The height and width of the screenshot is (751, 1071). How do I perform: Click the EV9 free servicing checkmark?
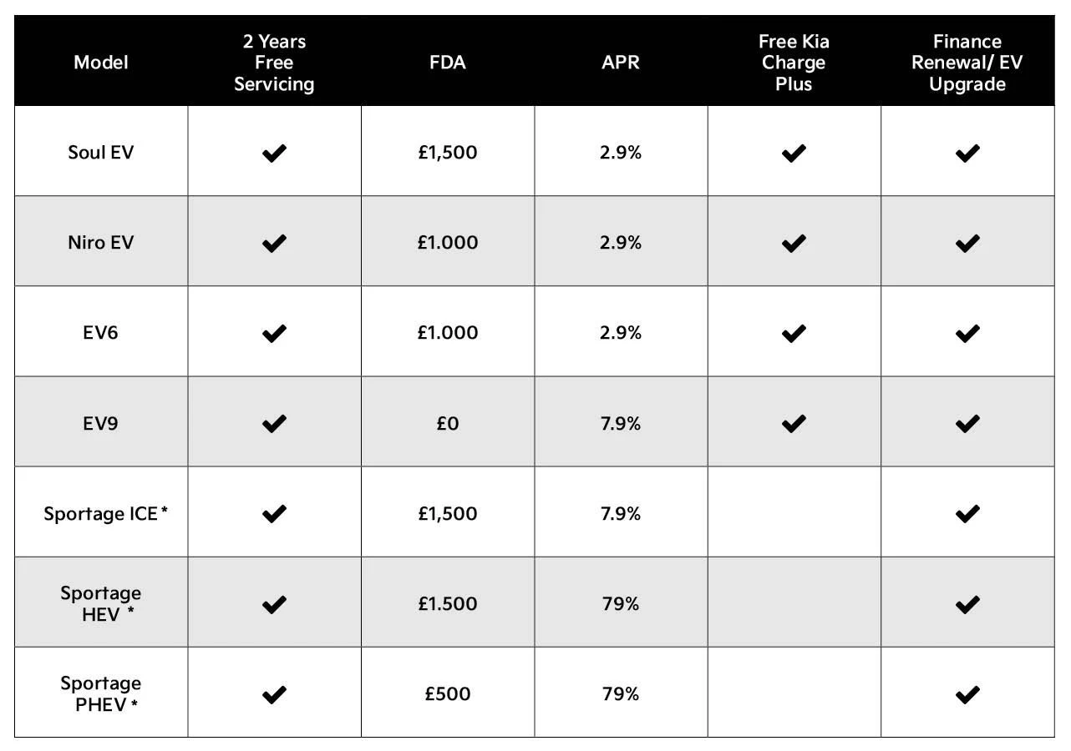(x=274, y=423)
